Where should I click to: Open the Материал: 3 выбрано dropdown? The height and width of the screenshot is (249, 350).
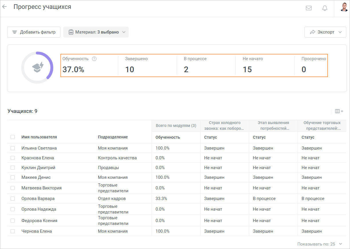pyautogui.click(x=96, y=32)
